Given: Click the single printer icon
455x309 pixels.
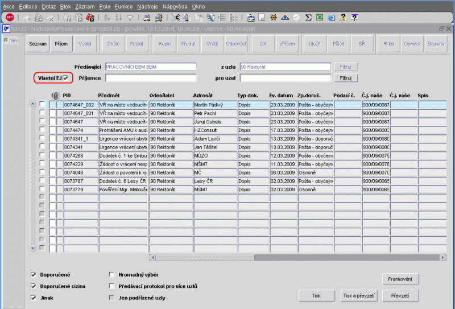Looking at the screenshot, I should point(147,18).
